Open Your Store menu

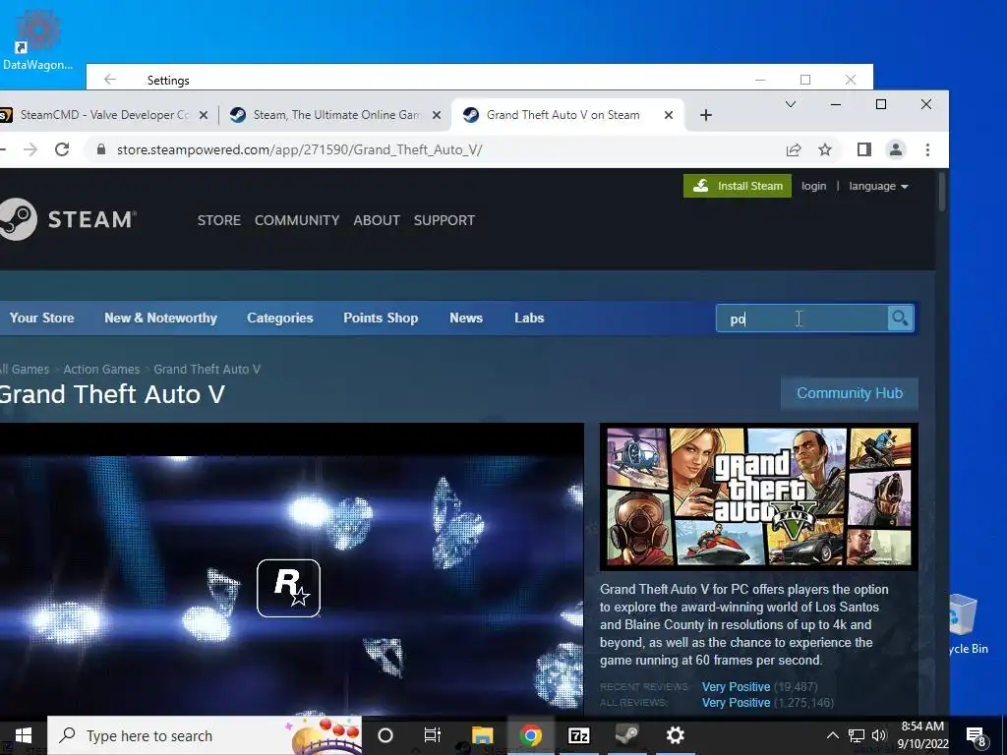pyautogui.click(x=41, y=318)
